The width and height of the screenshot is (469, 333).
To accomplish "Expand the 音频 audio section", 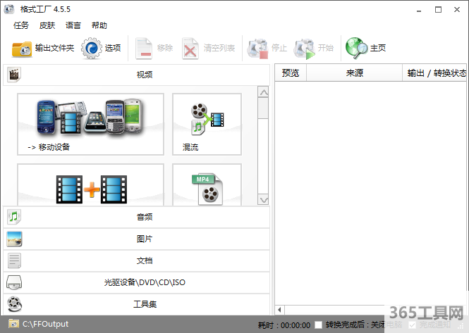I will 137,218.
